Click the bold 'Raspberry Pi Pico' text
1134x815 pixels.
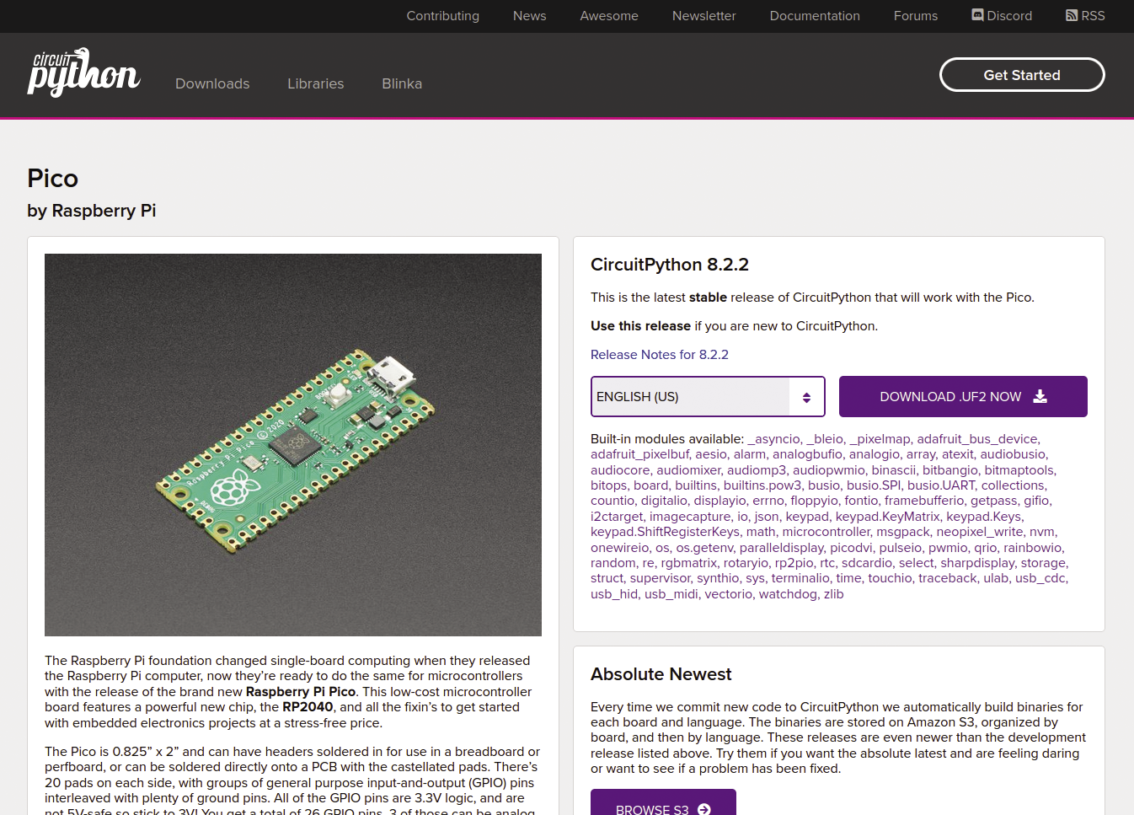pyautogui.click(x=301, y=692)
